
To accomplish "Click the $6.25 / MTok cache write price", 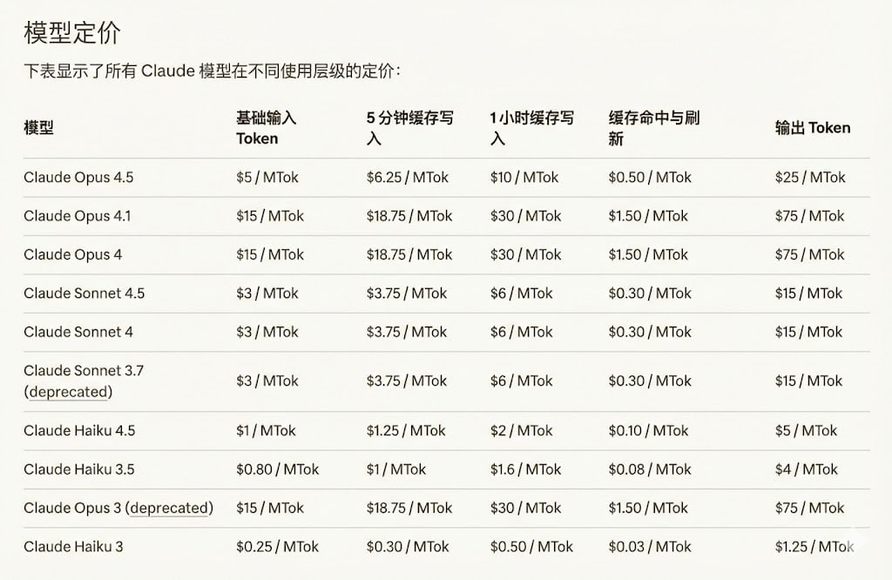I will click(407, 178).
